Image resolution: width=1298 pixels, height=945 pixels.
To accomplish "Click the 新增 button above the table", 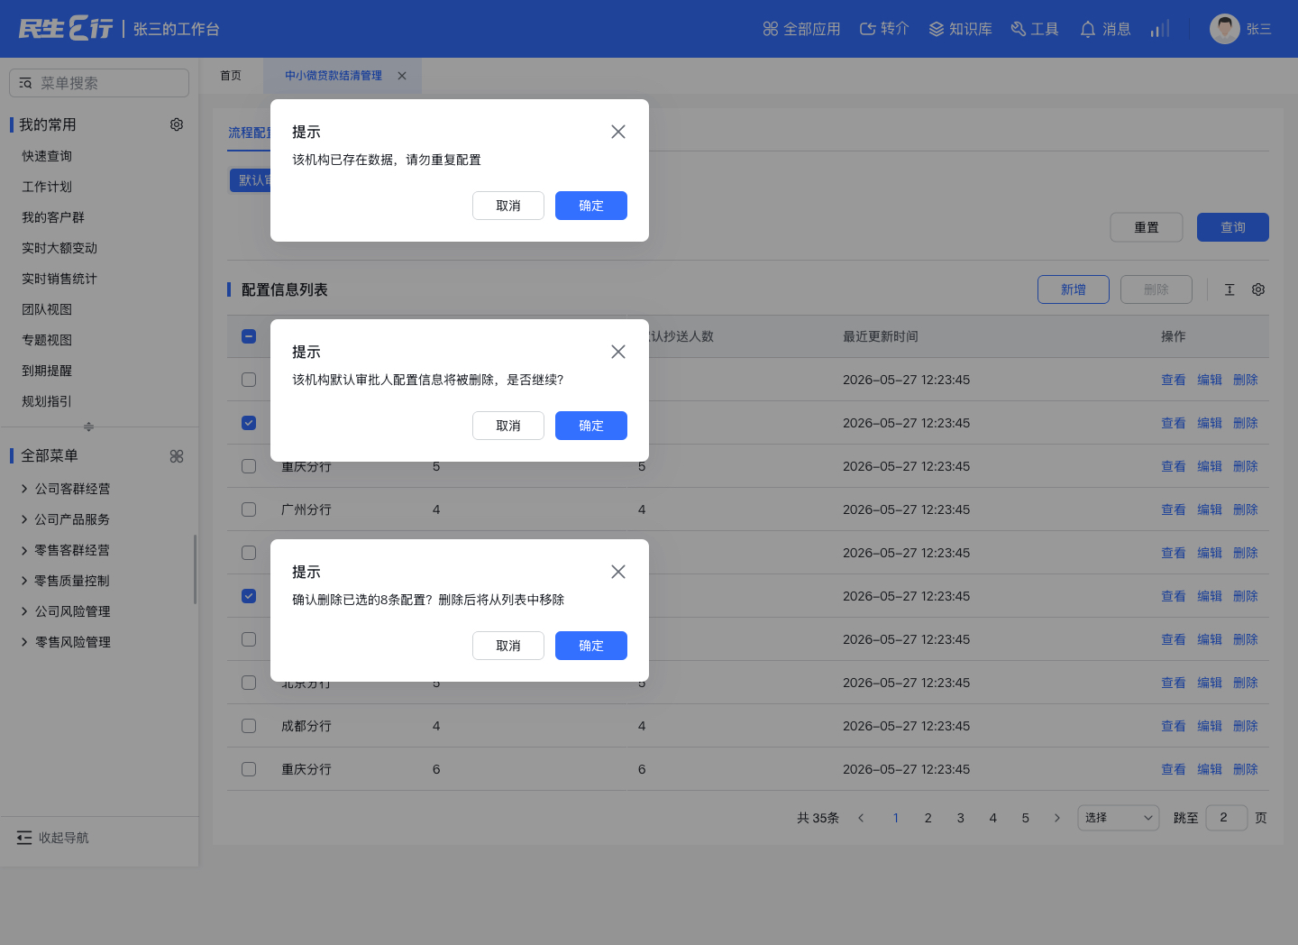I will (1074, 289).
